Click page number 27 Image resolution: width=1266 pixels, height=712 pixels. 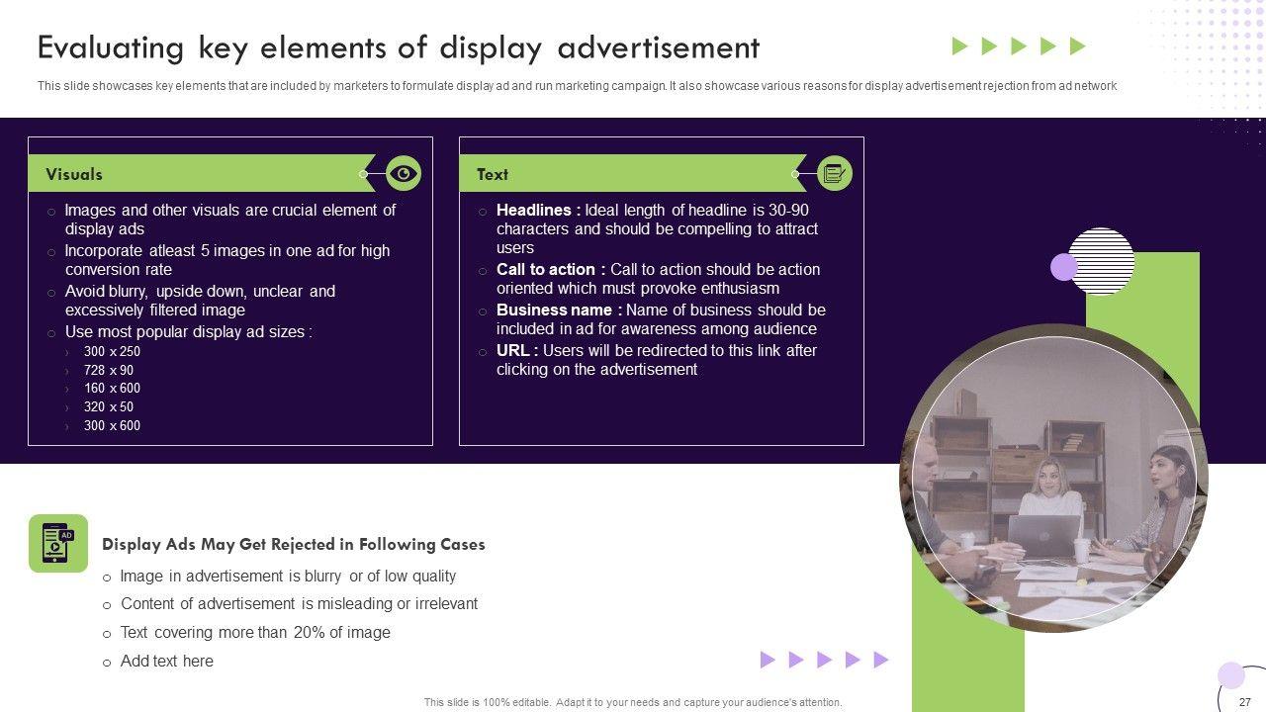click(x=1244, y=702)
